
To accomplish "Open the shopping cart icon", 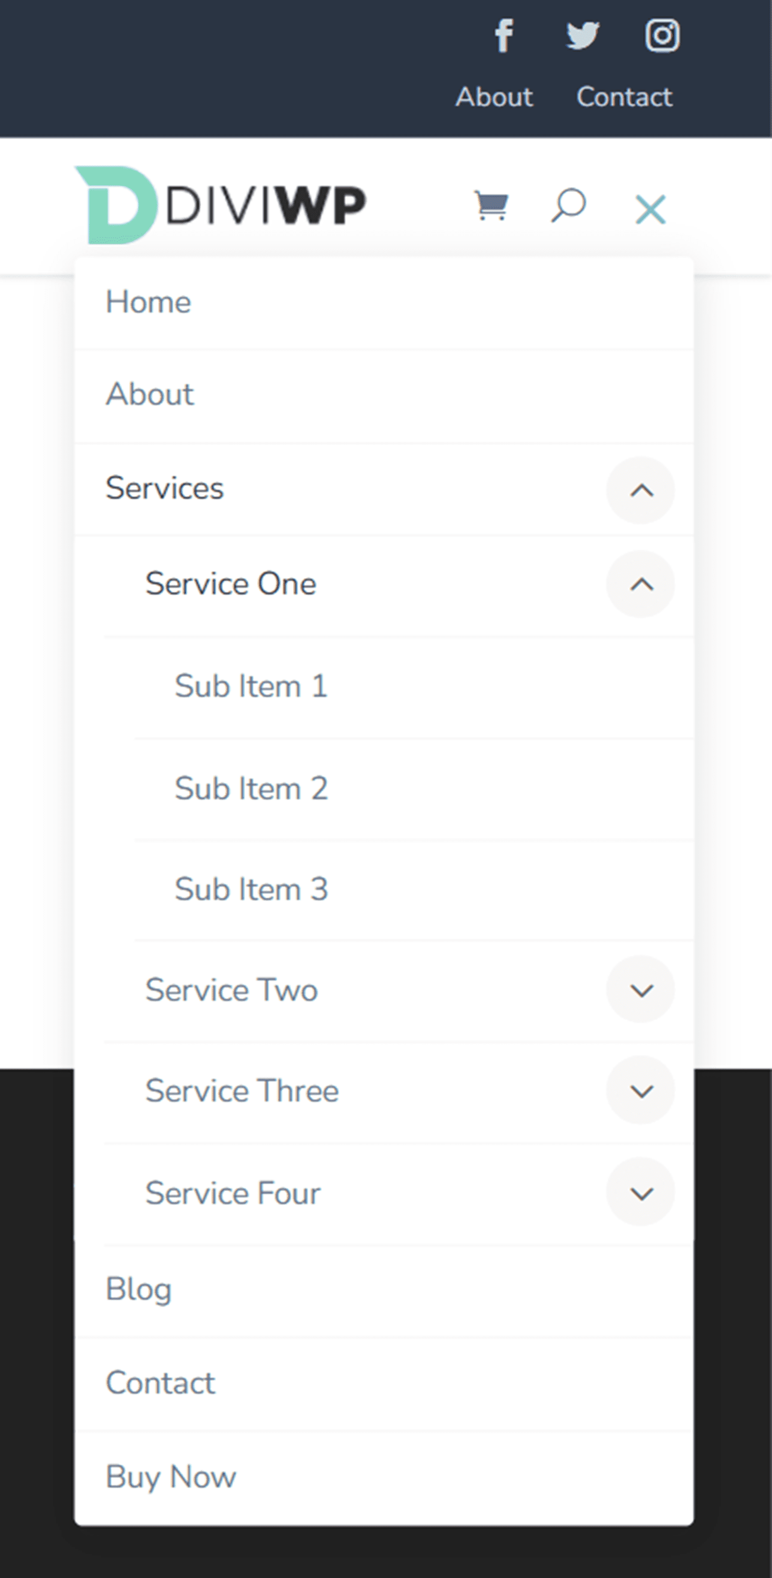I will (x=492, y=206).
